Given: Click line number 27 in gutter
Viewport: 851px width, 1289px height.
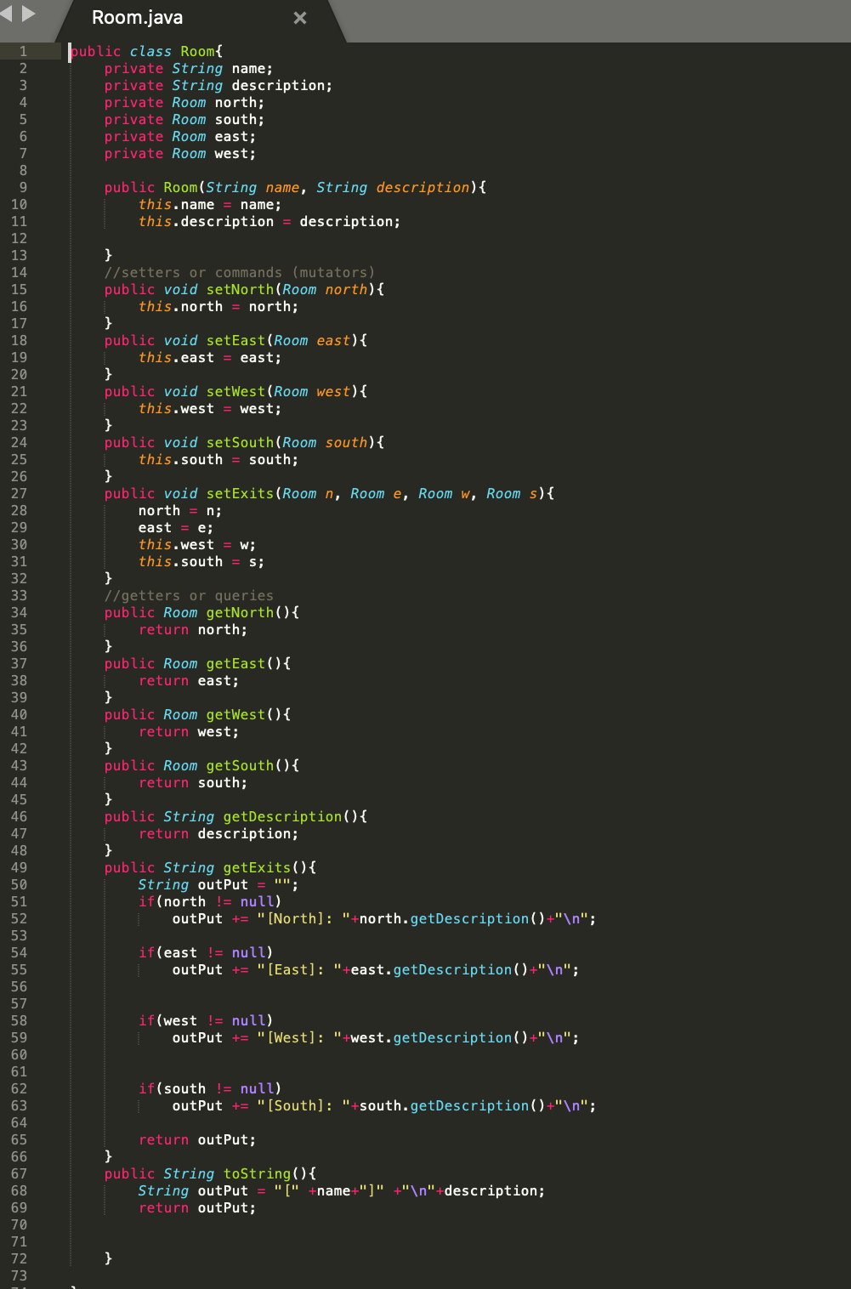Looking at the screenshot, I should [x=19, y=493].
